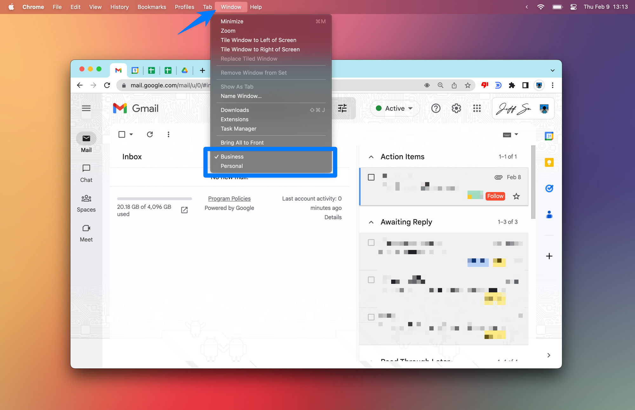This screenshot has height=410, width=635.
Task: Tick the select all messages checkbox
Action: click(122, 134)
